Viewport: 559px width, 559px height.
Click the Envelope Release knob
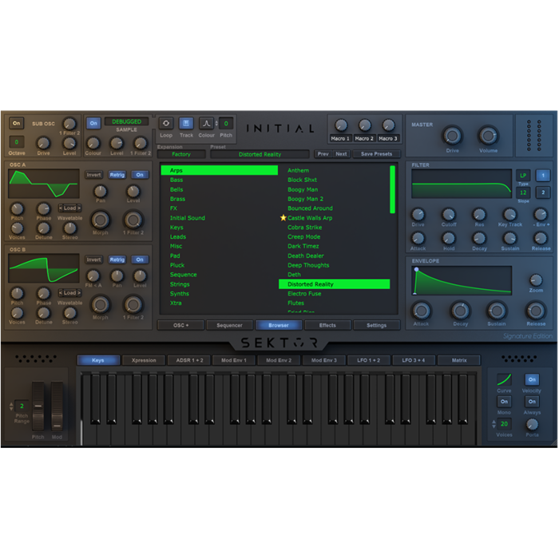click(x=536, y=311)
